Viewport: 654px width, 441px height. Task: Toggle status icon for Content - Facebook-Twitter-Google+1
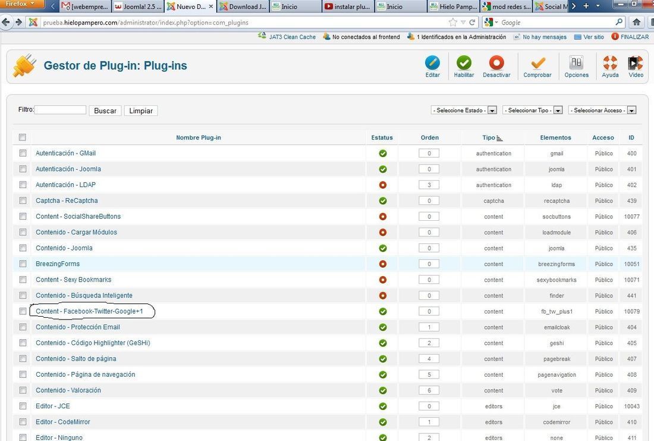382,311
